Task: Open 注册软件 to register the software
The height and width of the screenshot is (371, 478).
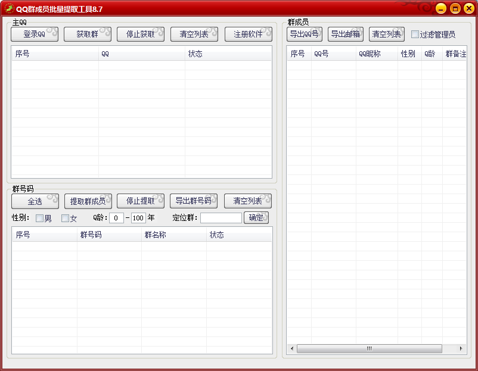Action: (248, 34)
